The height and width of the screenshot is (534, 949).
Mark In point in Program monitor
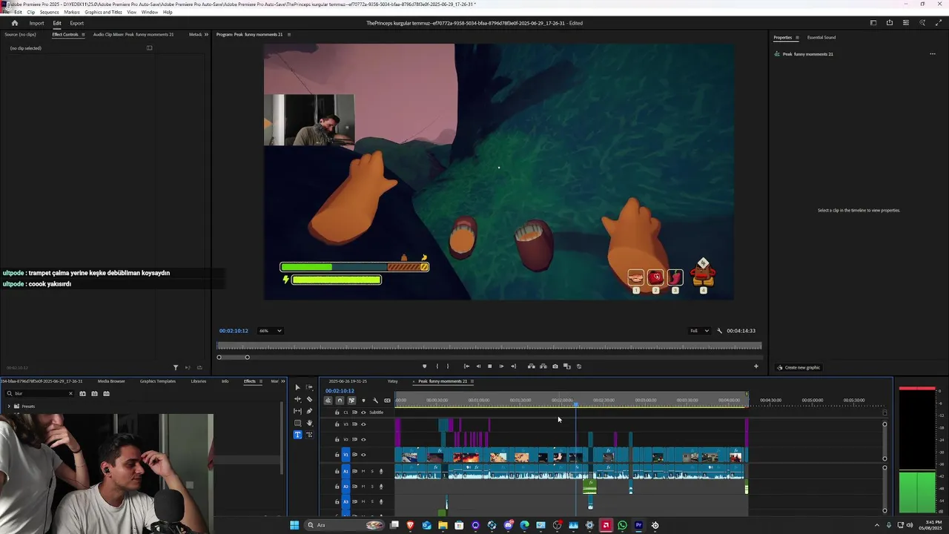[437, 366]
